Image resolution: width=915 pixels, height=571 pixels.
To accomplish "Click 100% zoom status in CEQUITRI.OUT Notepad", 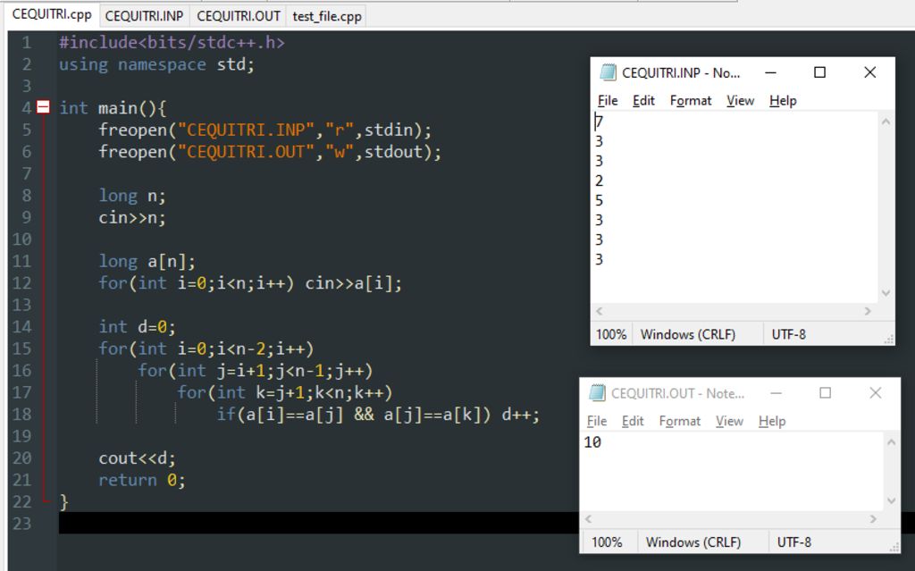I will (x=607, y=542).
